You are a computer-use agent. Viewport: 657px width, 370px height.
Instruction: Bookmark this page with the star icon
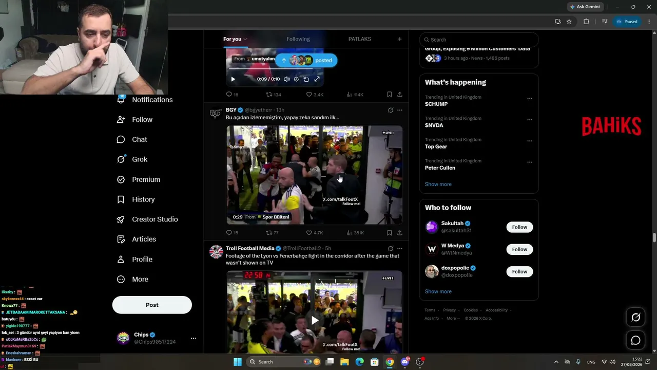[x=569, y=22]
